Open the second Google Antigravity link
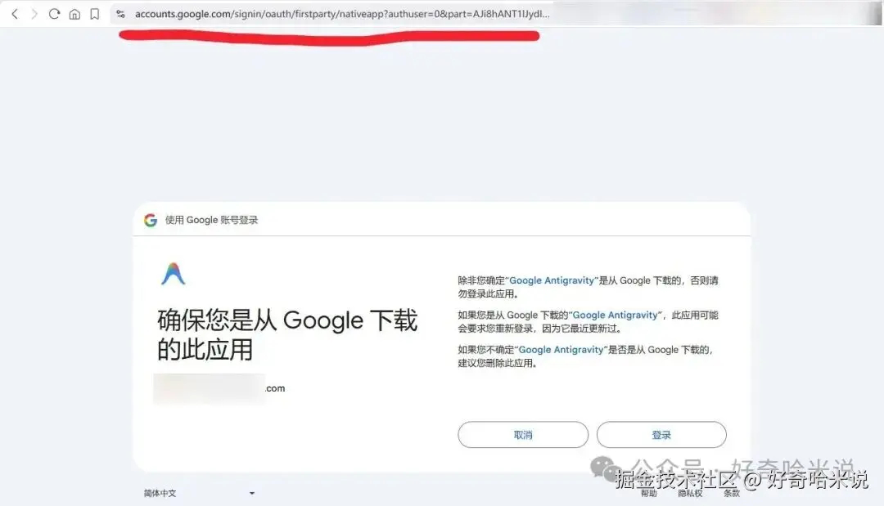Viewport: 884px width, 506px height. point(615,316)
